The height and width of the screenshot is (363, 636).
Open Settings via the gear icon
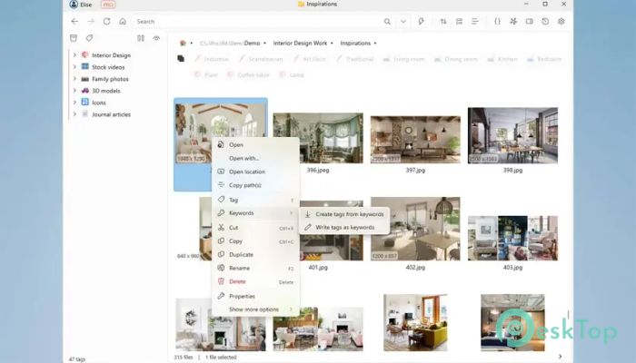(x=561, y=21)
